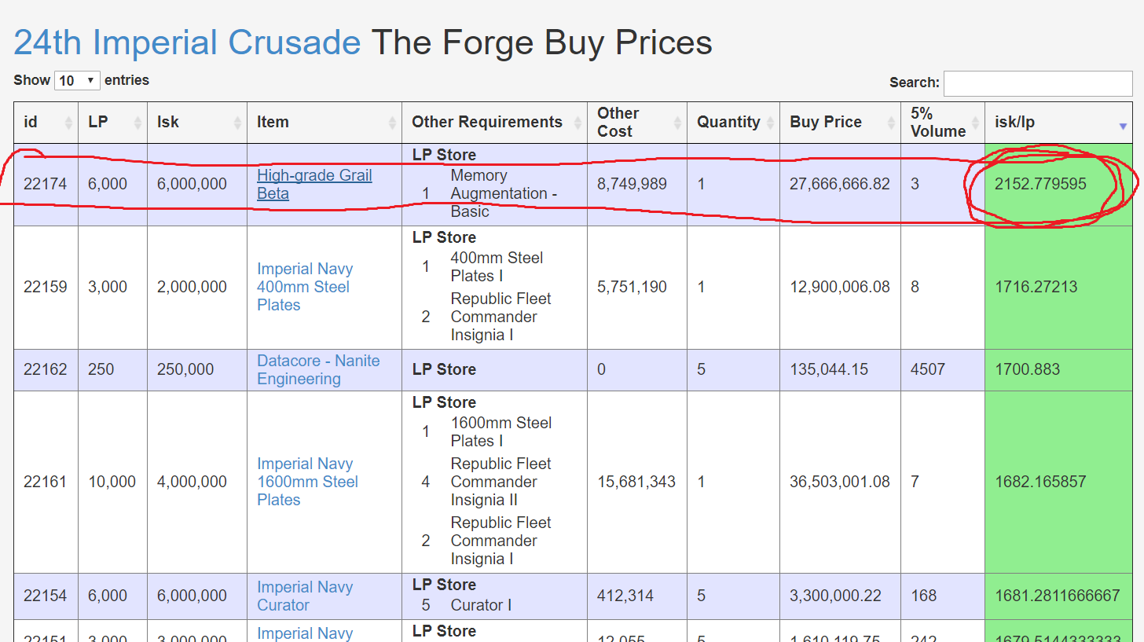Viewport: 1144px width, 642px height.
Task: Sort by Item column header
Action: click(324, 122)
